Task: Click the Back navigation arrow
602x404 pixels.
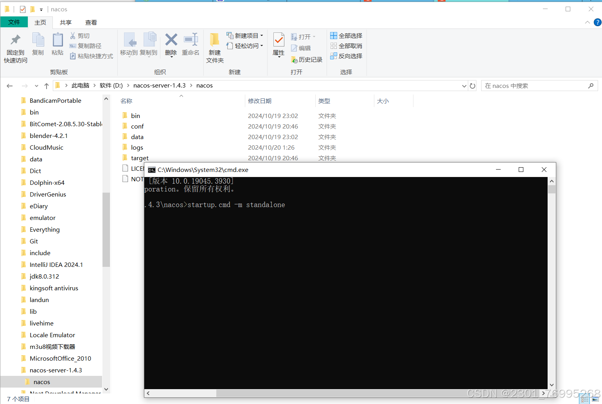Action: [10, 86]
